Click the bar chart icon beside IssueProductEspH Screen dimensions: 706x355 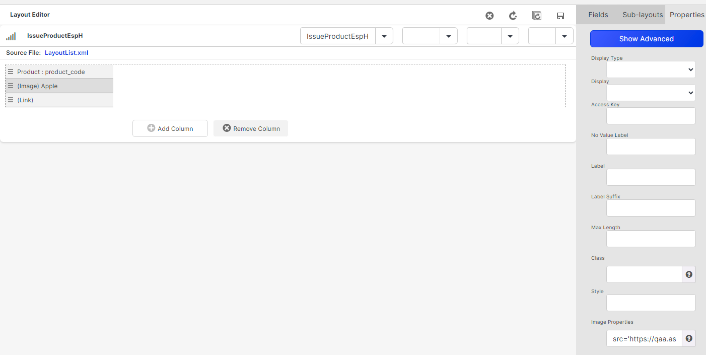coord(11,36)
